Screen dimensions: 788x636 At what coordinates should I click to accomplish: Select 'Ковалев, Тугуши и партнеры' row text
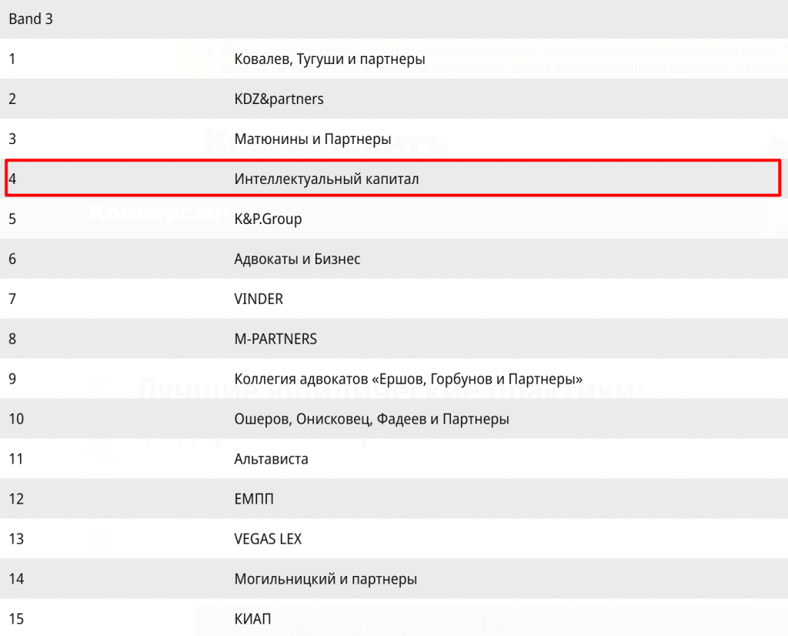pyautogui.click(x=329, y=59)
